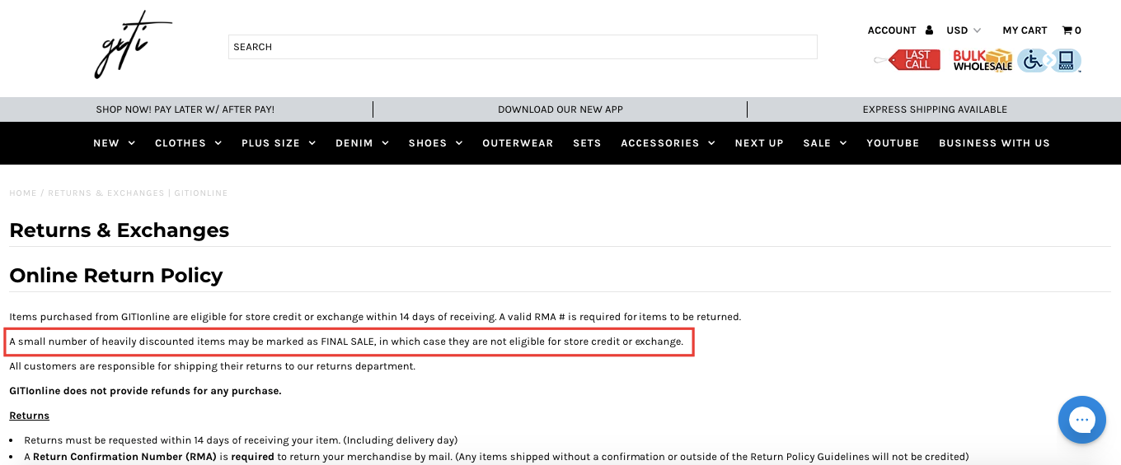The height and width of the screenshot is (465, 1121).
Task: Open the MY CART link
Action: pos(1025,30)
